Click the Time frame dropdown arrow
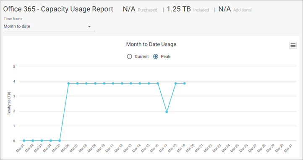303x160 pixels. tap(89, 27)
